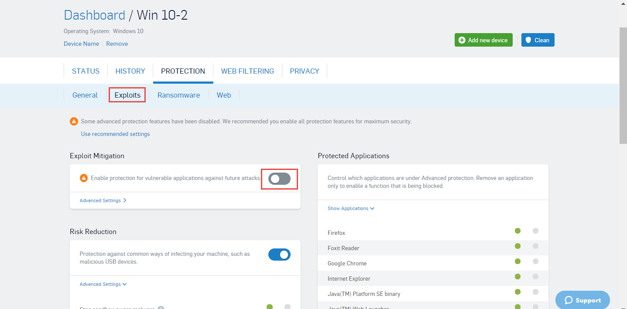The image size is (627, 309).
Task: Click the chat bubble icon on Support
Action: (568, 300)
